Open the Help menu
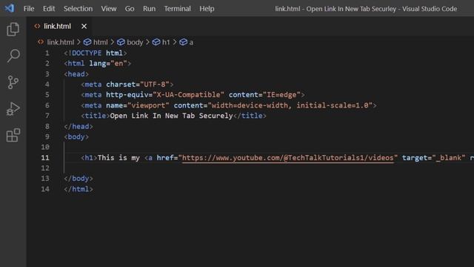Image resolution: width=474 pixels, height=267 pixels. pyautogui.click(x=207, y=8)
